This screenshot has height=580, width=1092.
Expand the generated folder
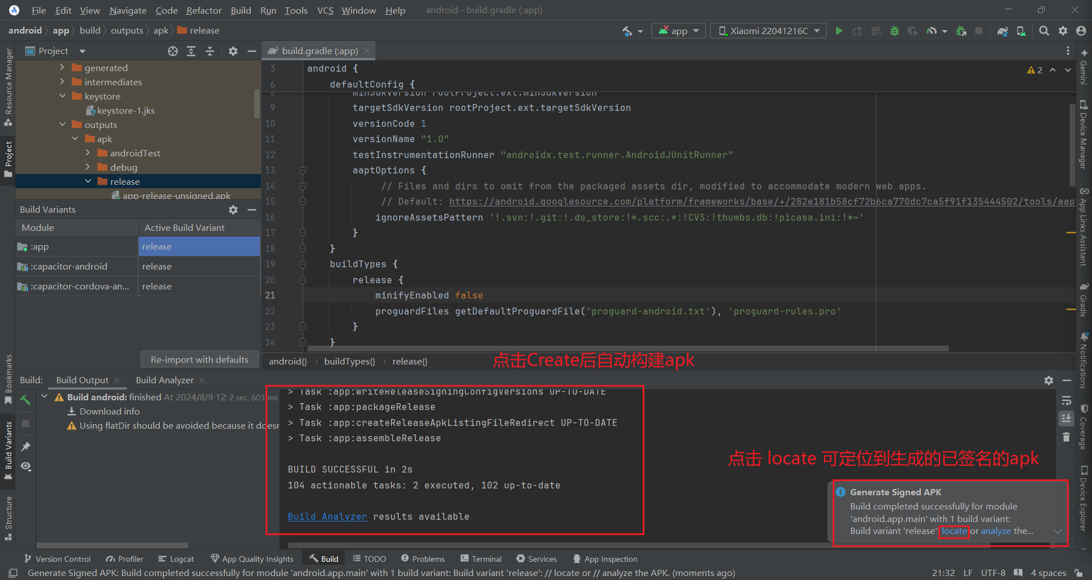point(62,68)
